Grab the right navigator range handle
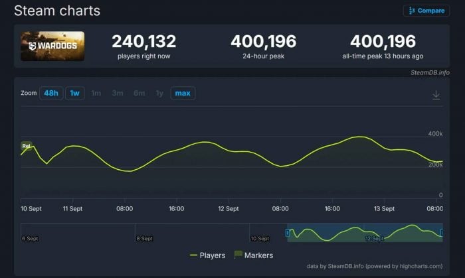465x278 pixels. pyautogui.click(x=442, y=233)
